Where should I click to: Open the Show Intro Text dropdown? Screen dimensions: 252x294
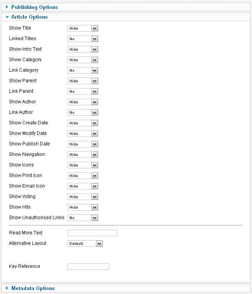tap(83, 49)
